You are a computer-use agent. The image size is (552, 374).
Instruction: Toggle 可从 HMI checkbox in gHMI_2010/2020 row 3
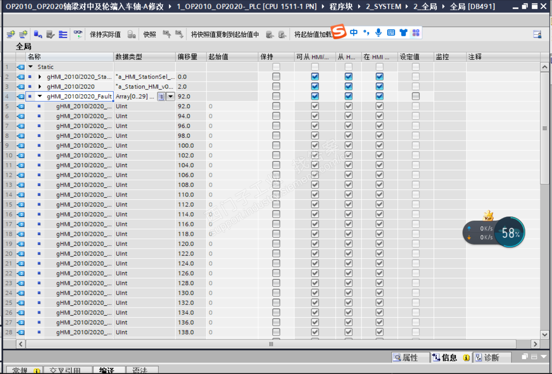point(315,86)
